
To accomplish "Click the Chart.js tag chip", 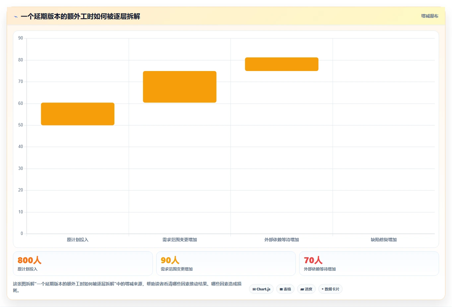I will click(261, 289).
